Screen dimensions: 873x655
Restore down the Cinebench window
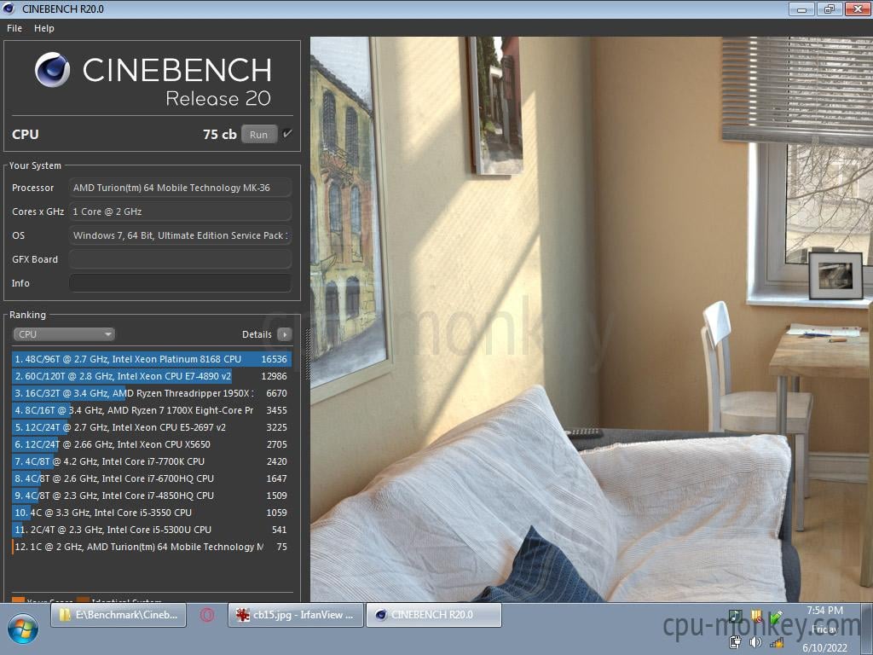tap(830, 9)
